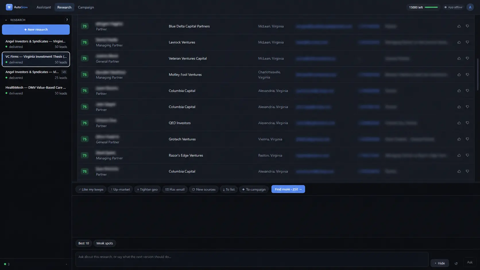Open HealthMesh — DMV Value-Based Care research
This screenshot has height=270, width=480.
coord(36,90)
